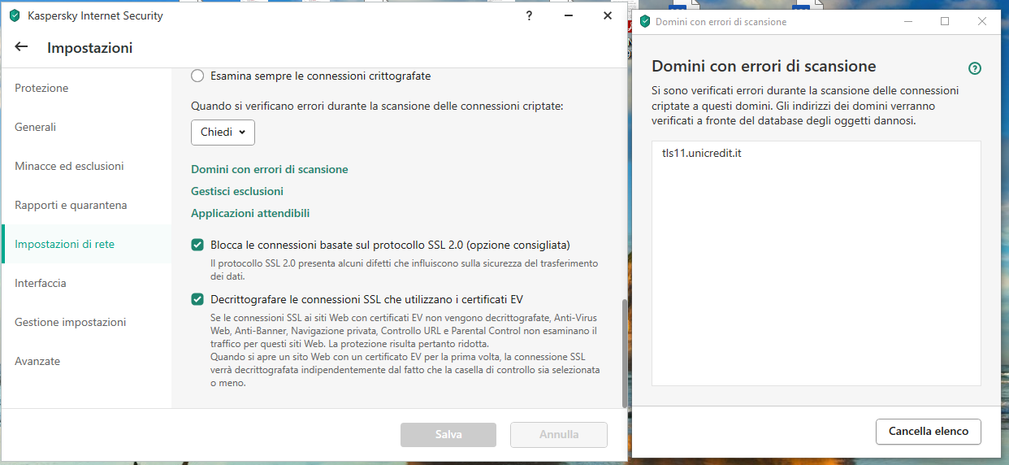Image resolution: width=1009 pixels, height=465 pixels.
Task: Click the shield icon in Domini window title bar
Action: coord(645,22)
